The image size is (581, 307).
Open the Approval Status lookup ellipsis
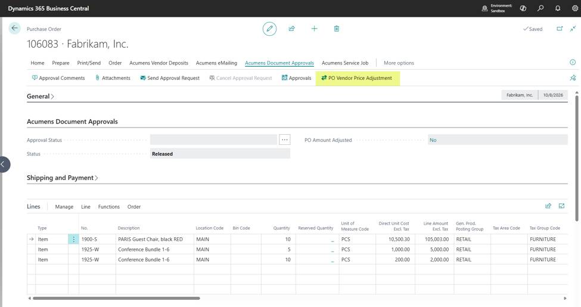[x=285, y=139]
